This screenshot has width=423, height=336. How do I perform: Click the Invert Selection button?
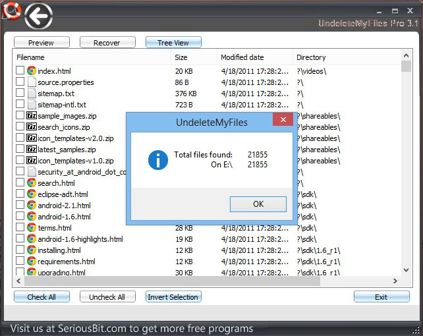[173, 296]
